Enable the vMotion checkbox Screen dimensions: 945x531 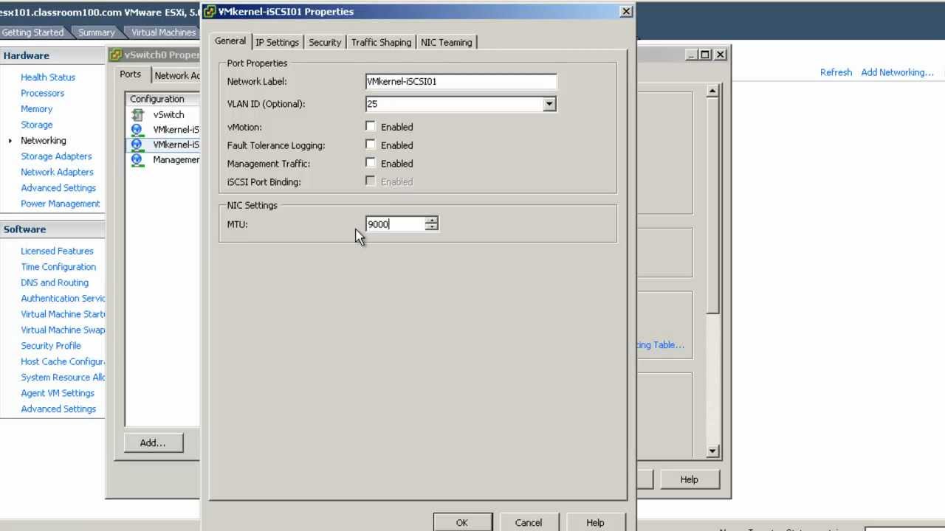(x=371, y=127)
